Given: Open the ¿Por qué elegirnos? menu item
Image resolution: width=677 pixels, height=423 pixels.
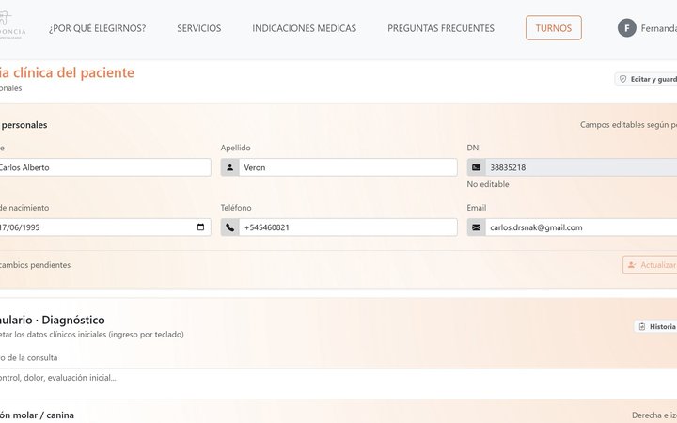Looking at the screenshot, I should (x=97, y=28).
